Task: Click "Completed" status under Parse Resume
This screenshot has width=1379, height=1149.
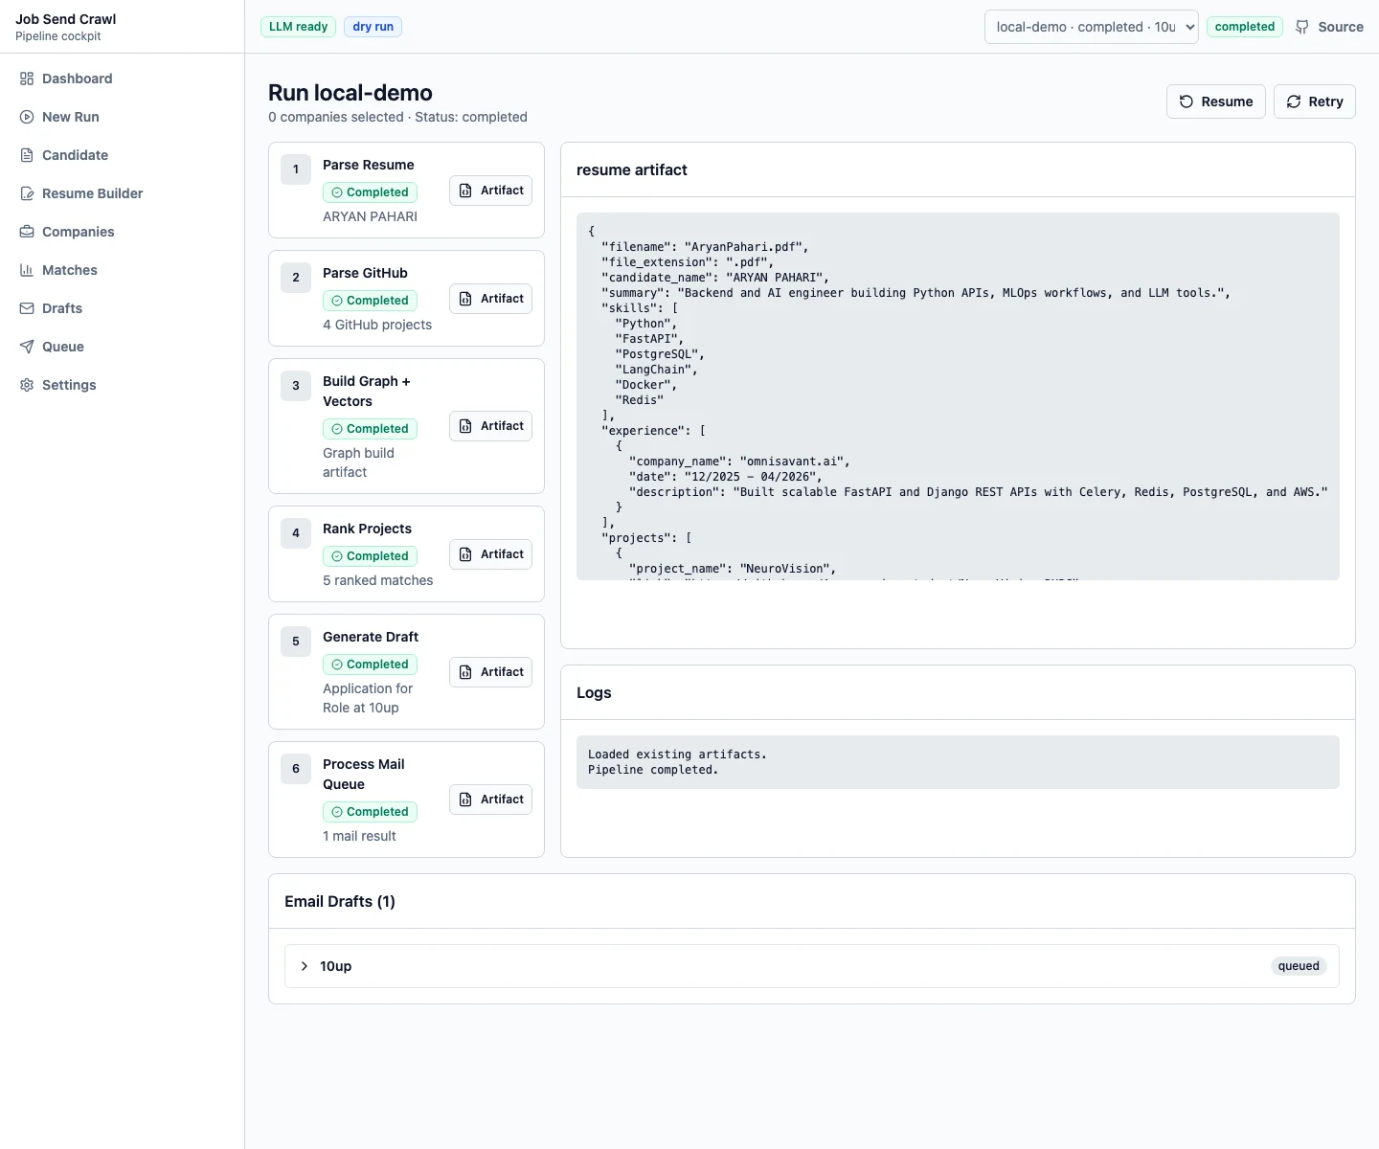Action: (370, 192)
